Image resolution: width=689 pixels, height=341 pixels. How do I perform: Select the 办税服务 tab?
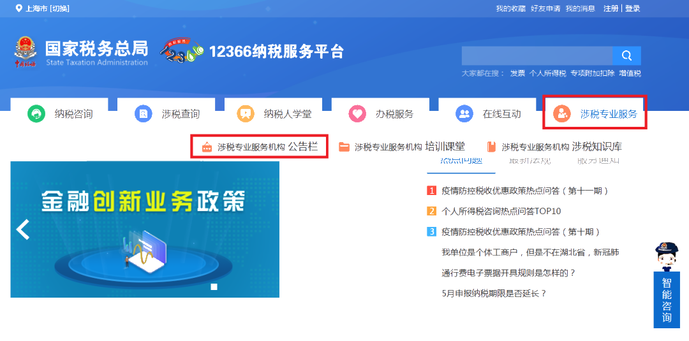[380, 115]
